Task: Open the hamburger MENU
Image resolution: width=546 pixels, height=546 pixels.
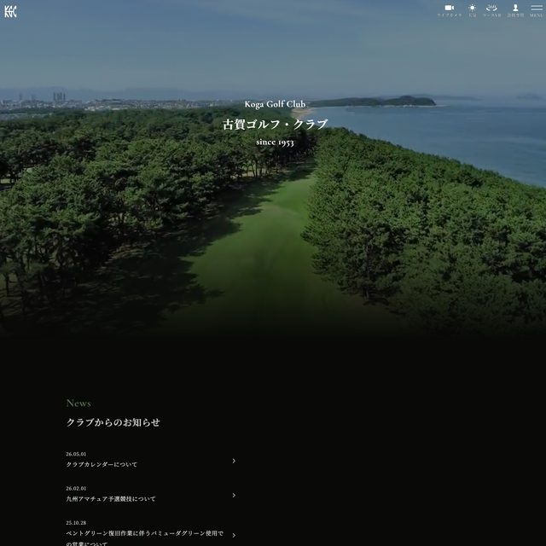Action: coord(537,11)
